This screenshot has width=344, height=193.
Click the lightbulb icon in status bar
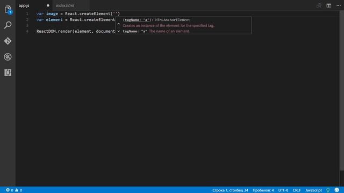pos(328,190)
